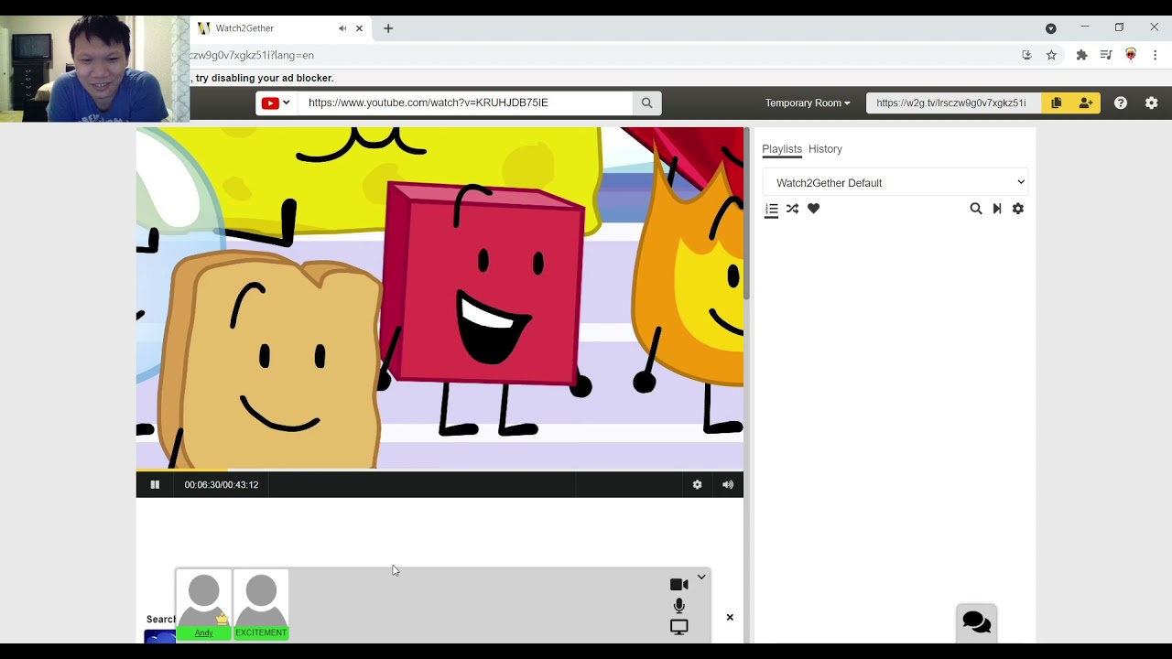The image size is (1172, 659).
Task: Open video player settings gear
Action: (x=697, y=485)
